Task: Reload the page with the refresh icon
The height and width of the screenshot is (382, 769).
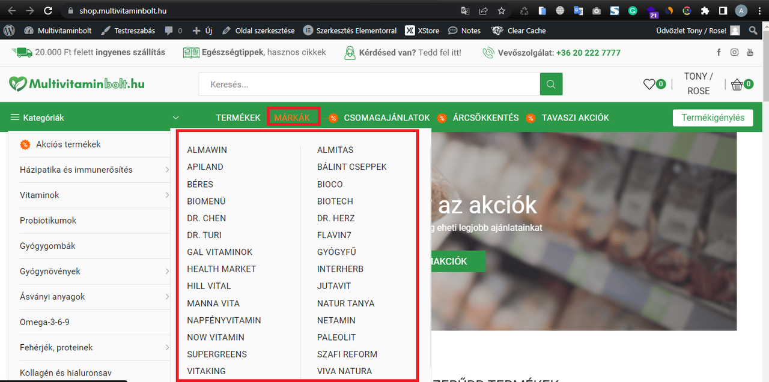Action: (49, 11)
